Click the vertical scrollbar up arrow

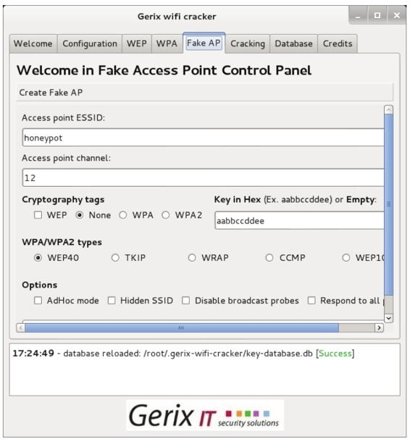(388, 110)
